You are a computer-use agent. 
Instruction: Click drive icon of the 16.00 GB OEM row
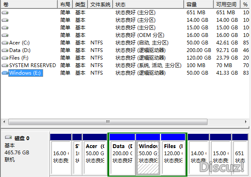(5, 35)
